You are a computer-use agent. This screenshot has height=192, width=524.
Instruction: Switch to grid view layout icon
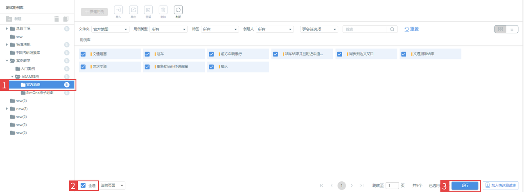(x=500, y=29)
